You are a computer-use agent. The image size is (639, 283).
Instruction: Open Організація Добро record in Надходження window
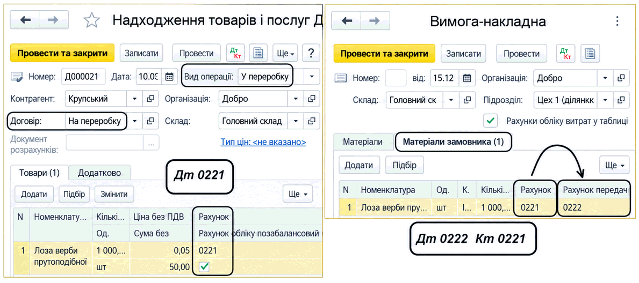click(x=312, y=99)
